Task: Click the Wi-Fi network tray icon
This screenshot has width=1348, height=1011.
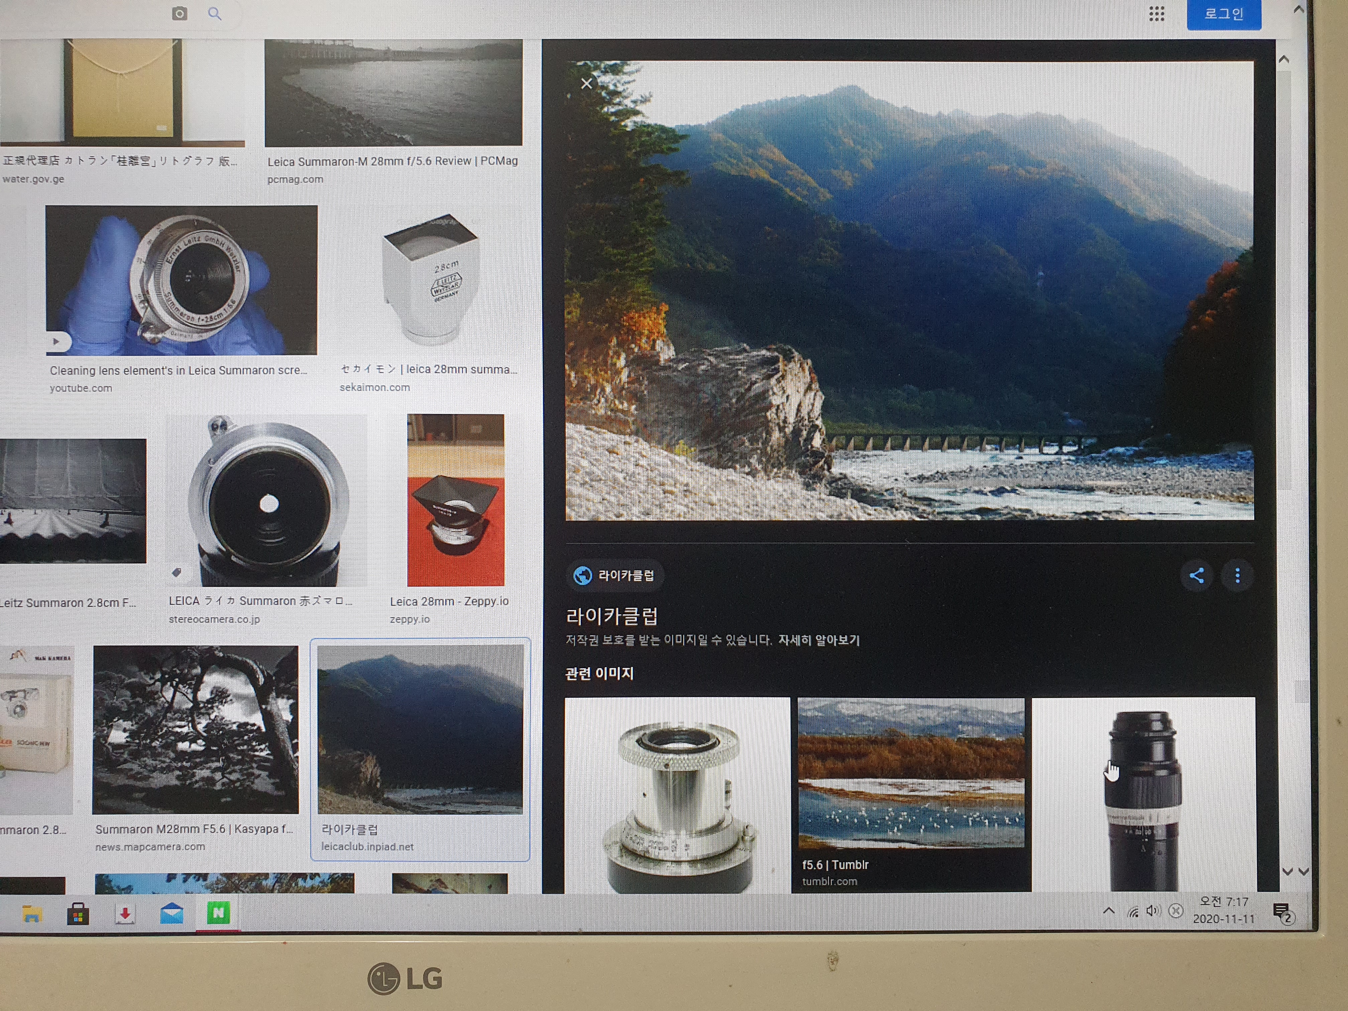Action: (x=1132, y=912)
